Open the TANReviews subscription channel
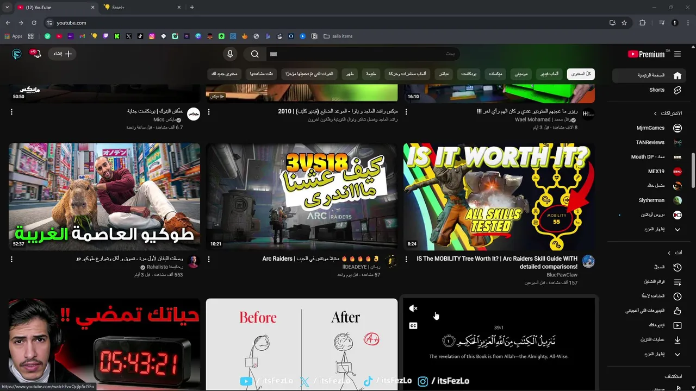The width and height of the screenshot is (696, 391). point(648,142)
